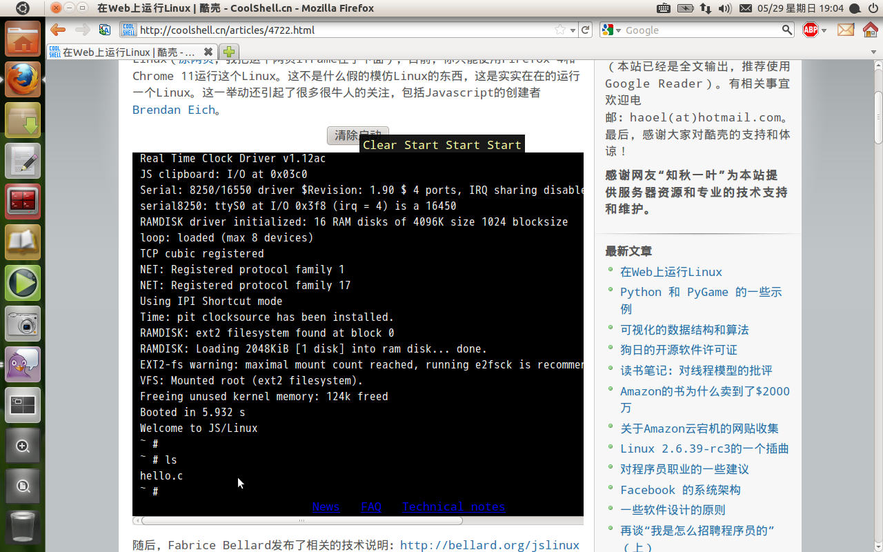883x552 pixels.
Task: Open the text editor launcher icon
Action: coord(23,161)
